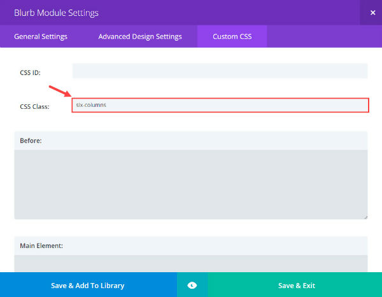Close the Blurb Module Settings dialog
Image resolution: width=382 pixels, height=297 pixels.
click(372, 13)
